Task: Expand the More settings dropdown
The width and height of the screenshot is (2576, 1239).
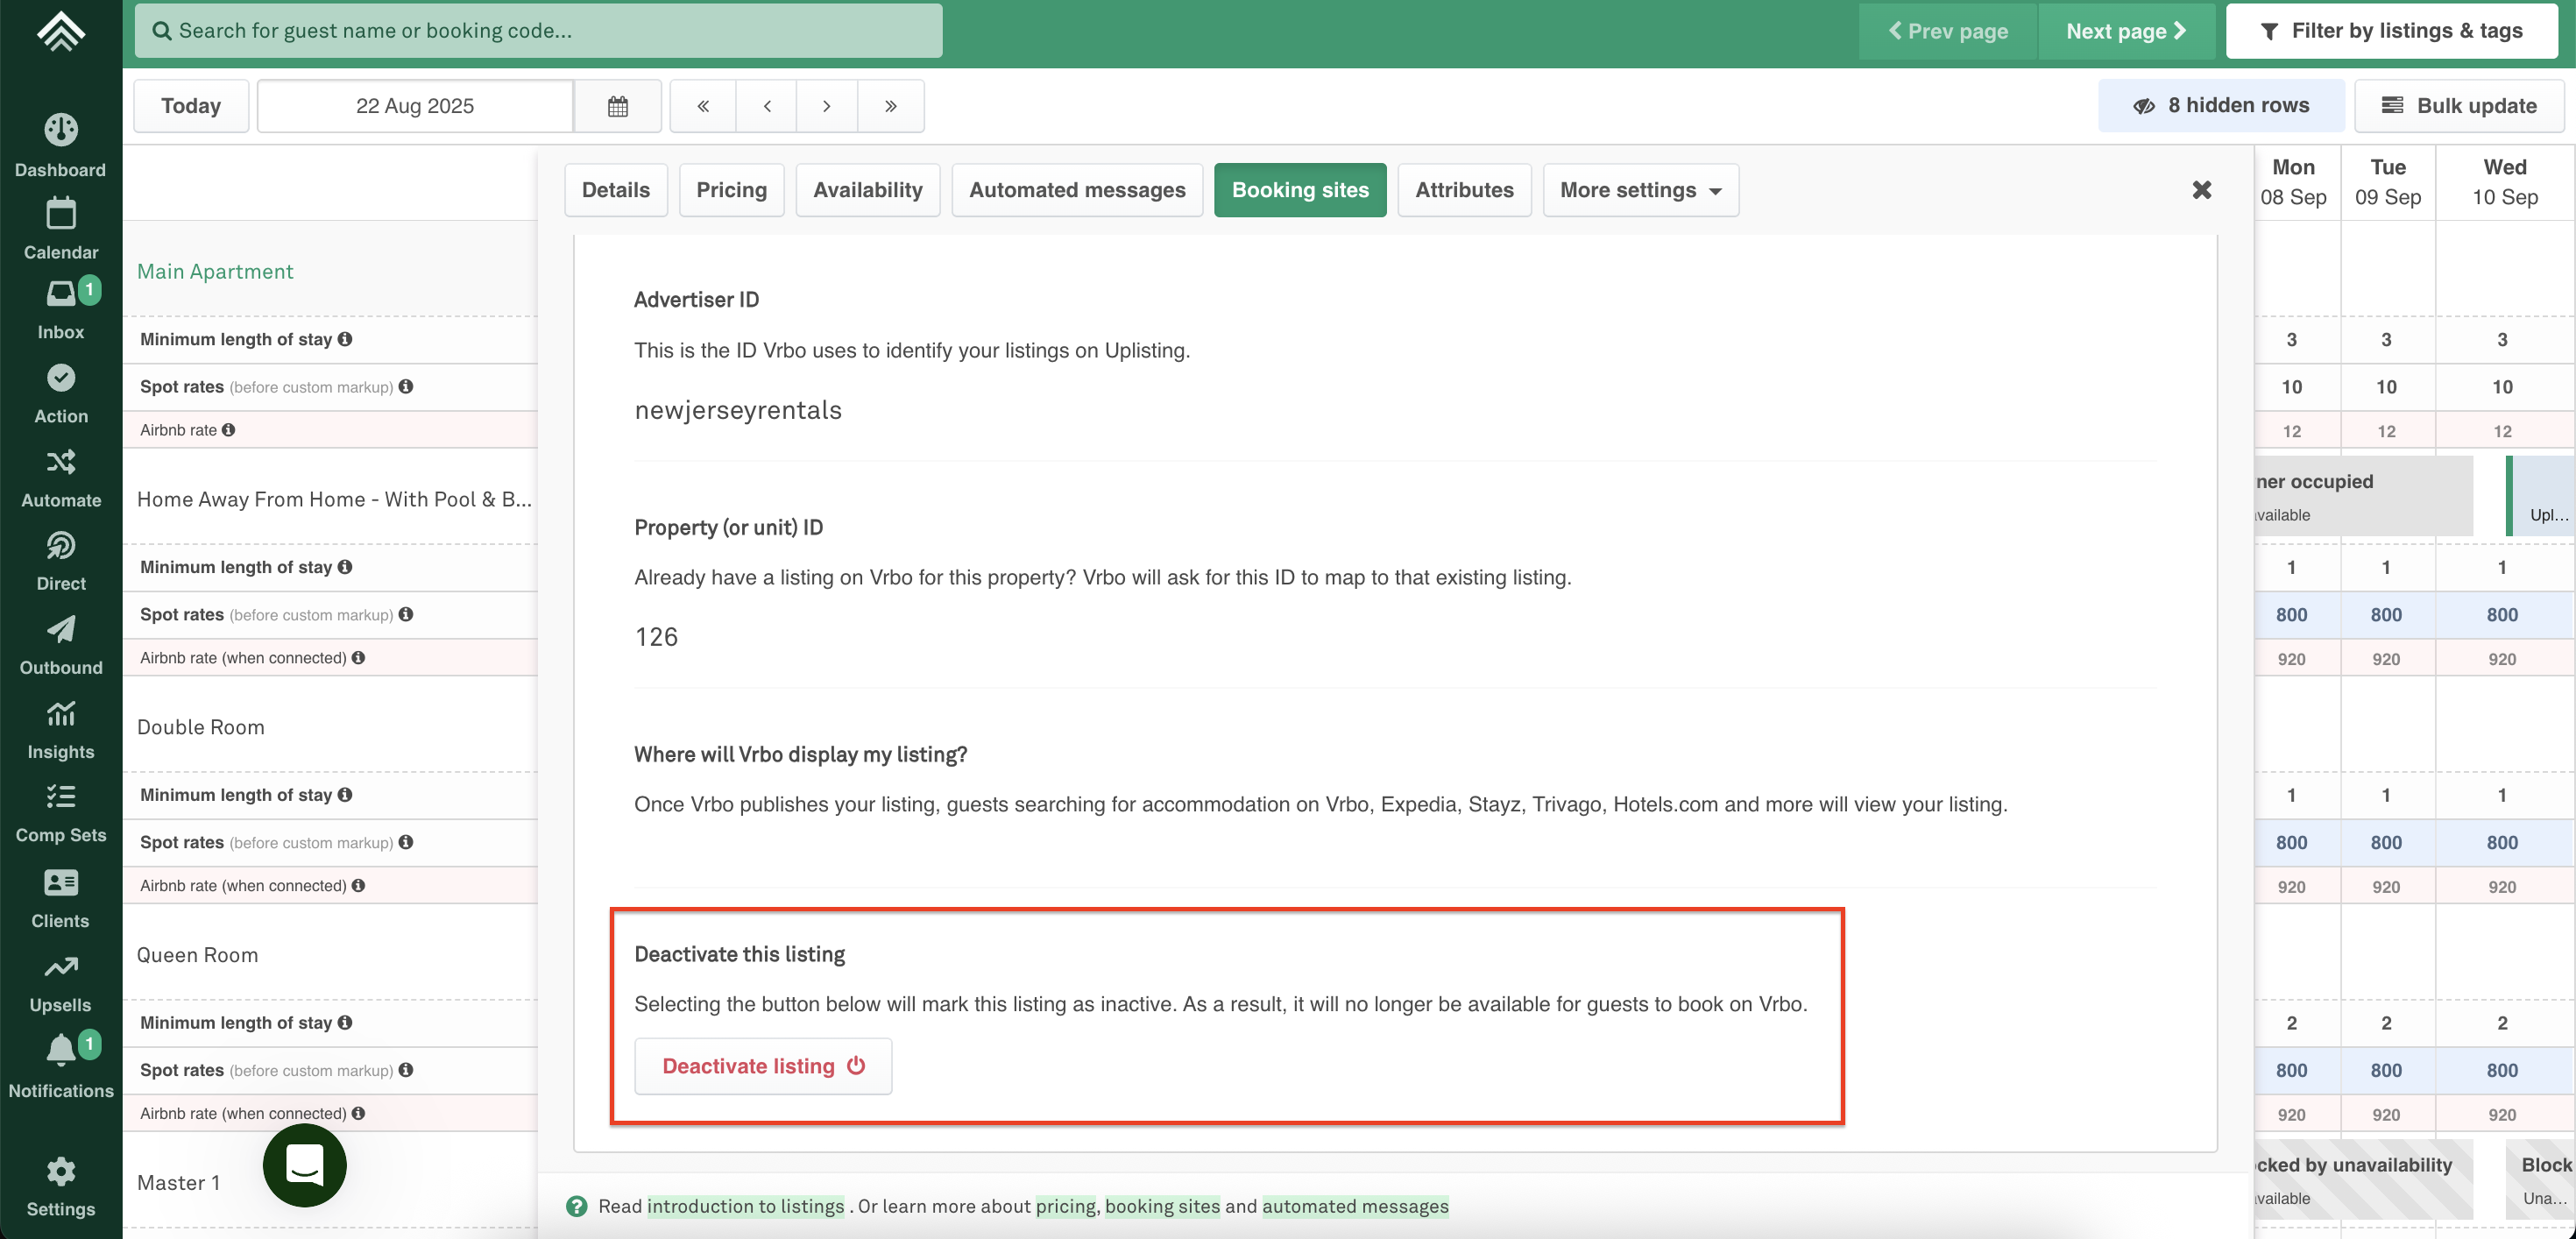Action: point(1640,190)
